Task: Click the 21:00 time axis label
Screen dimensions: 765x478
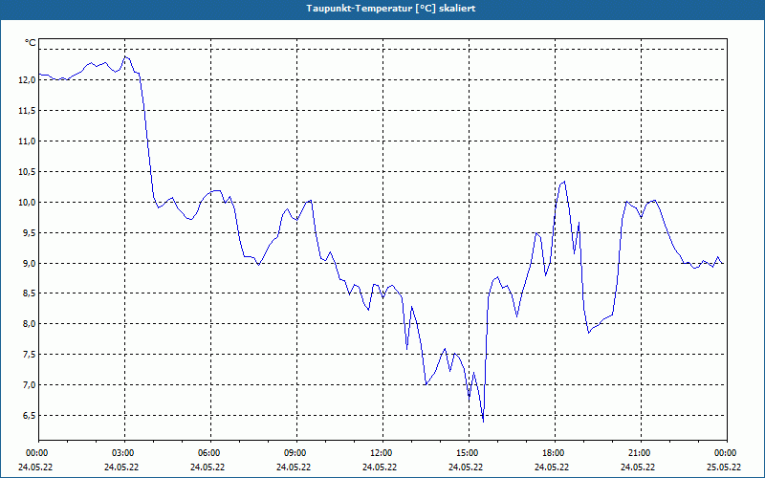Action: click(641, 453)
